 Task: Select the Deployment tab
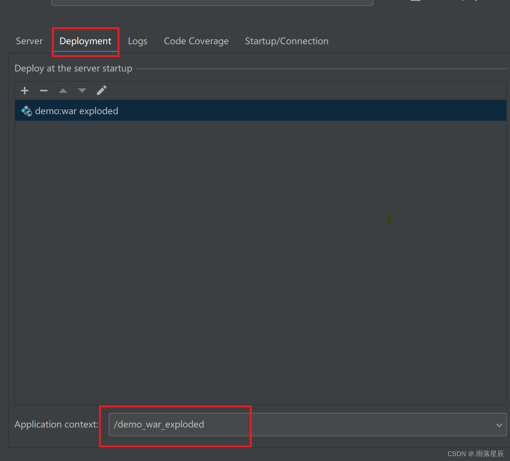[85, 41]
